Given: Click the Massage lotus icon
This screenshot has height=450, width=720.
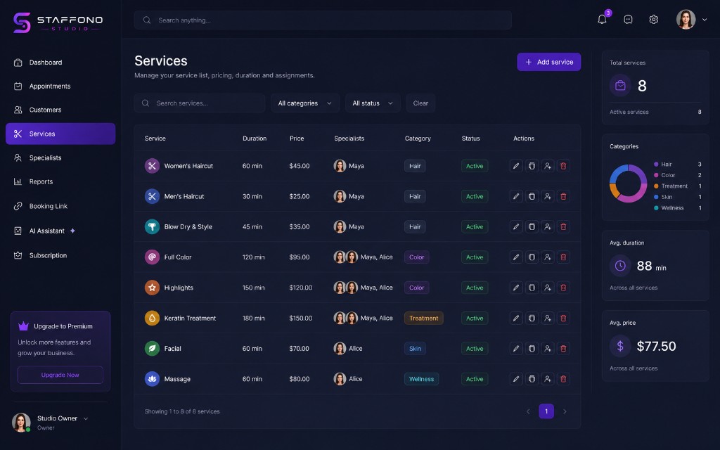Looking at the screenshot, I should coord(152,379).
